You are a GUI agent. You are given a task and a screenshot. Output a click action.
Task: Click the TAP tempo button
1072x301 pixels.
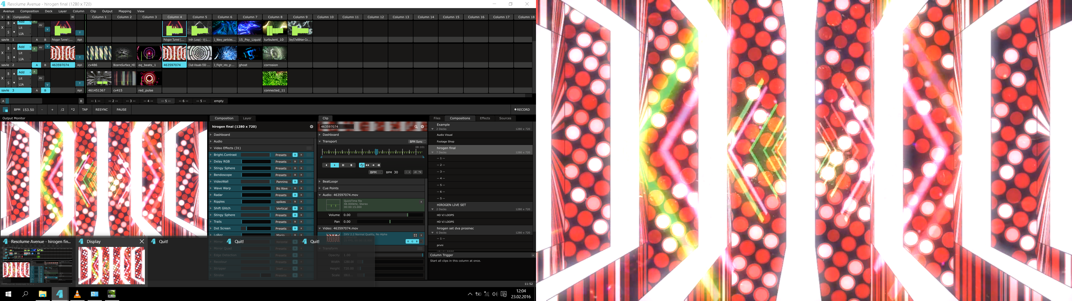(x=85, y=110)
